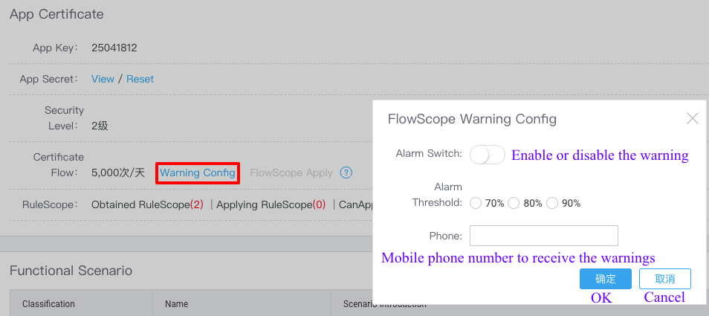Select the 70% alarm threshold

pos(476,204)
